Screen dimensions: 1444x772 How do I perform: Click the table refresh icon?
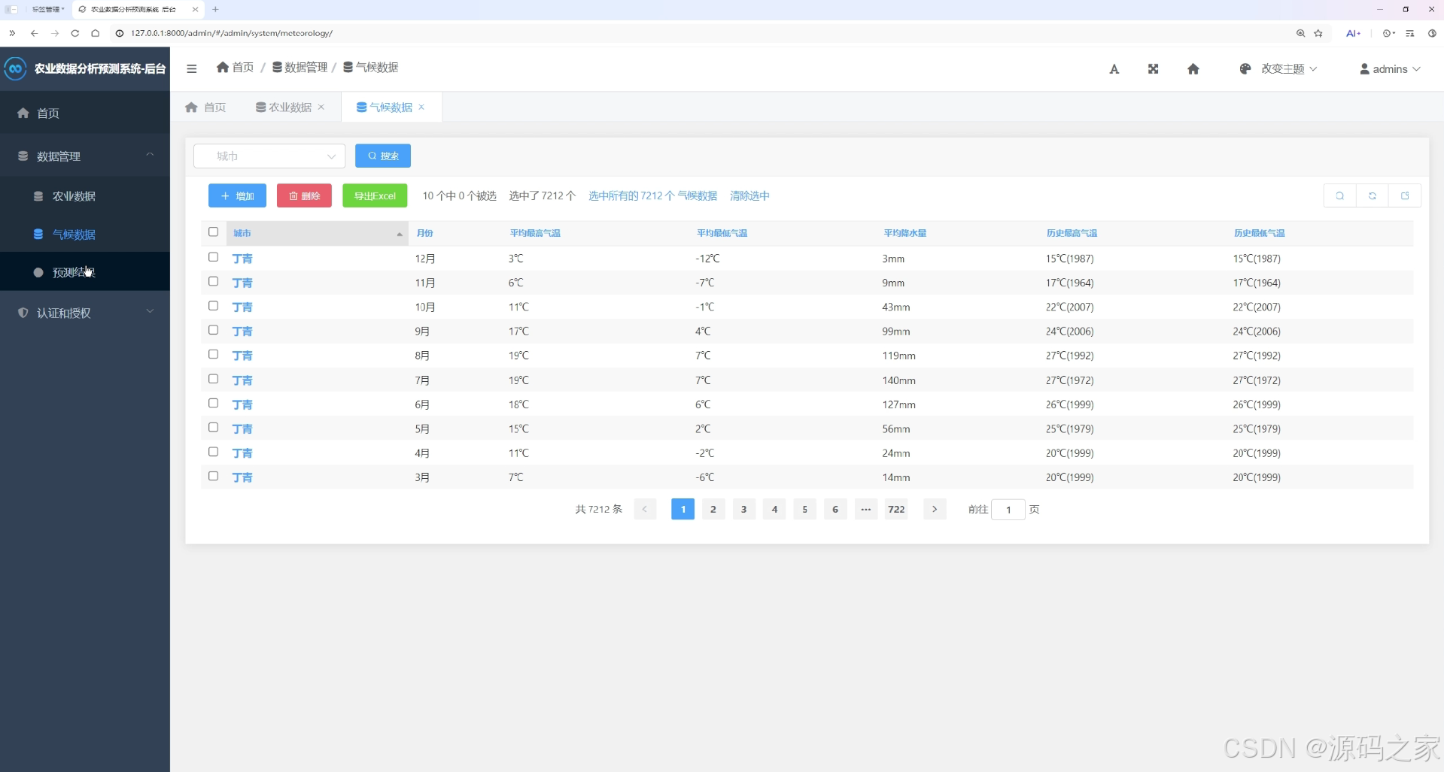[x=1373, y=195]
